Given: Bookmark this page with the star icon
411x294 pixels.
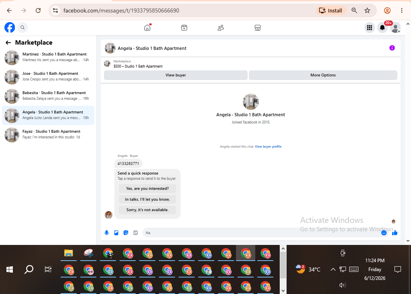Looking at the screenshot, I should [367, 10].
